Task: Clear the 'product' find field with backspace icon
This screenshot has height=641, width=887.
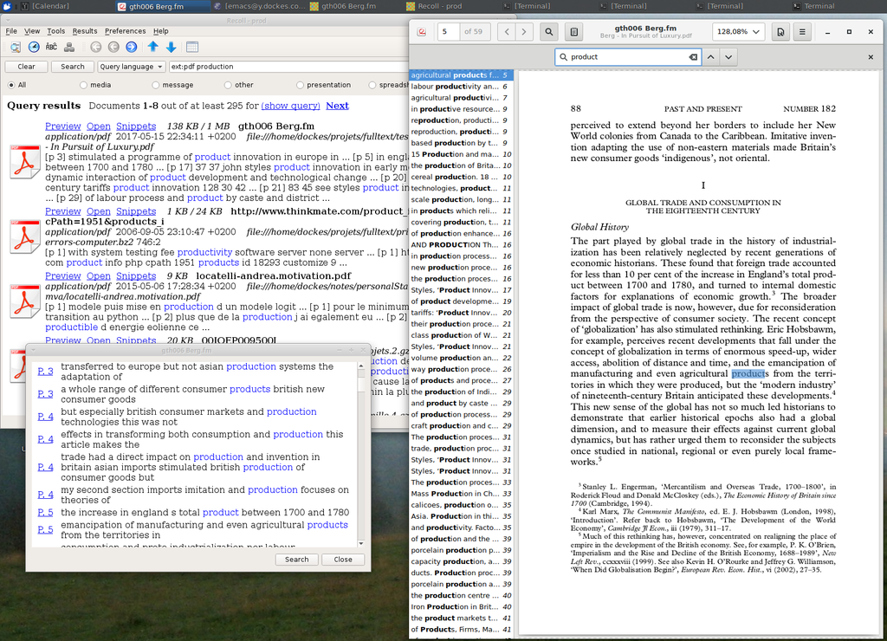Action: tap(693, 57)
